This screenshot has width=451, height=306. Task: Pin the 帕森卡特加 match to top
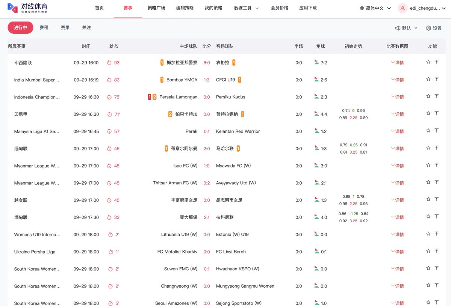[x=437, y=113]
